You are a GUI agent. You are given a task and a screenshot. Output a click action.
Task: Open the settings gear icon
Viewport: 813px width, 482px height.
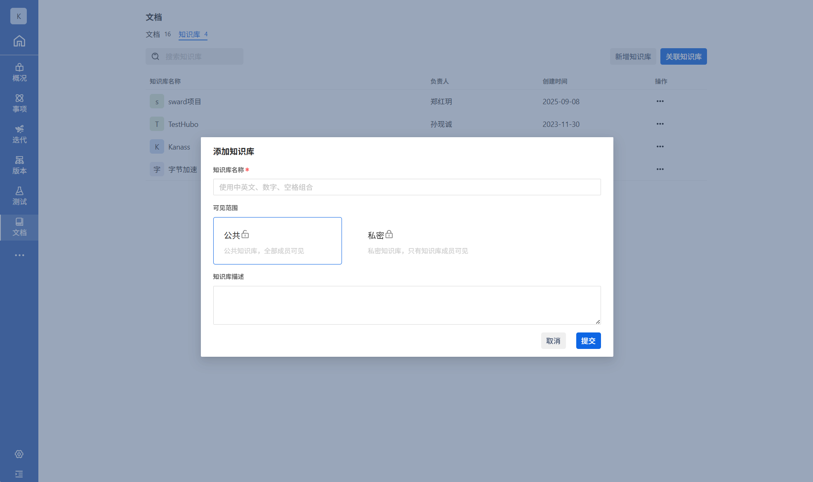pyautogui.click(x=19, y=454)
